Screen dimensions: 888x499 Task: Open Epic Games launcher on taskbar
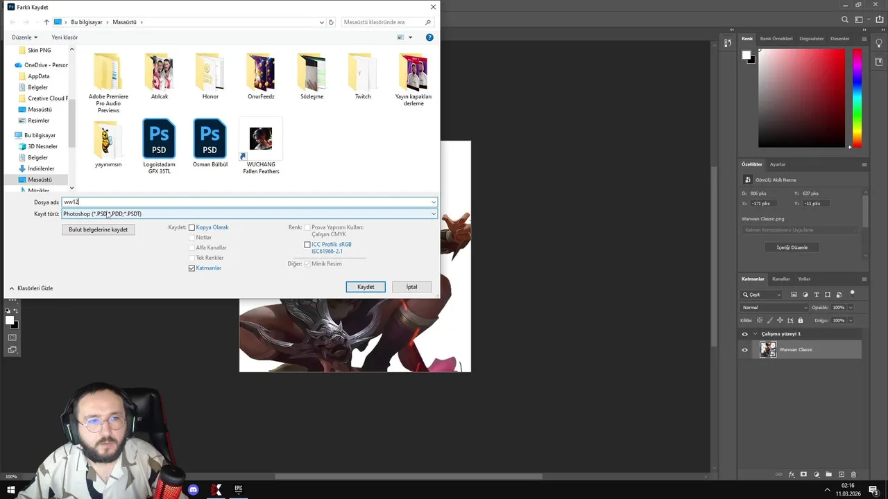coord(239,490)
